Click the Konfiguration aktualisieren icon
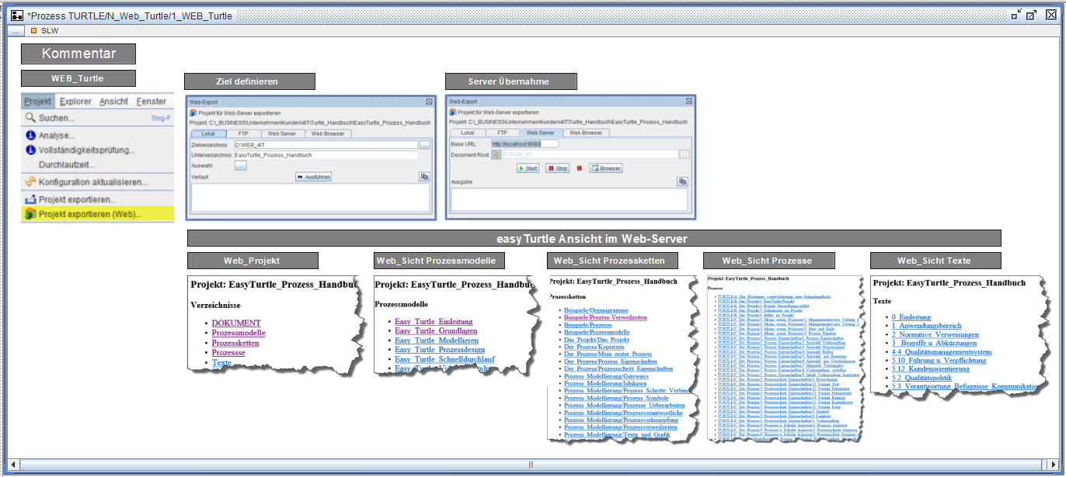This screenshot has height=477, width=1066. point(30,182)
